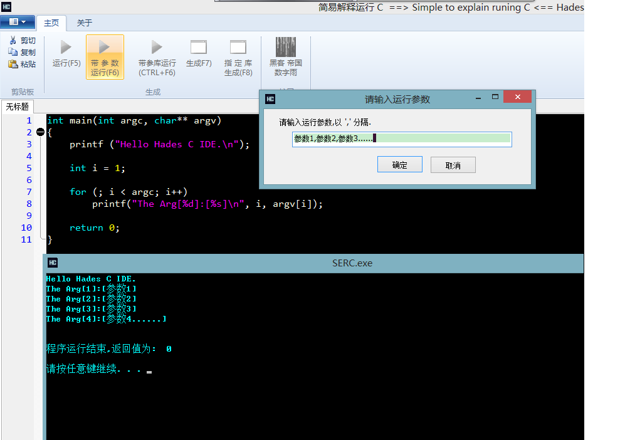The image size is (625, 440).
Task: Click 带参数运行(F6) run with parameters
Action: (x=105, y=48)
